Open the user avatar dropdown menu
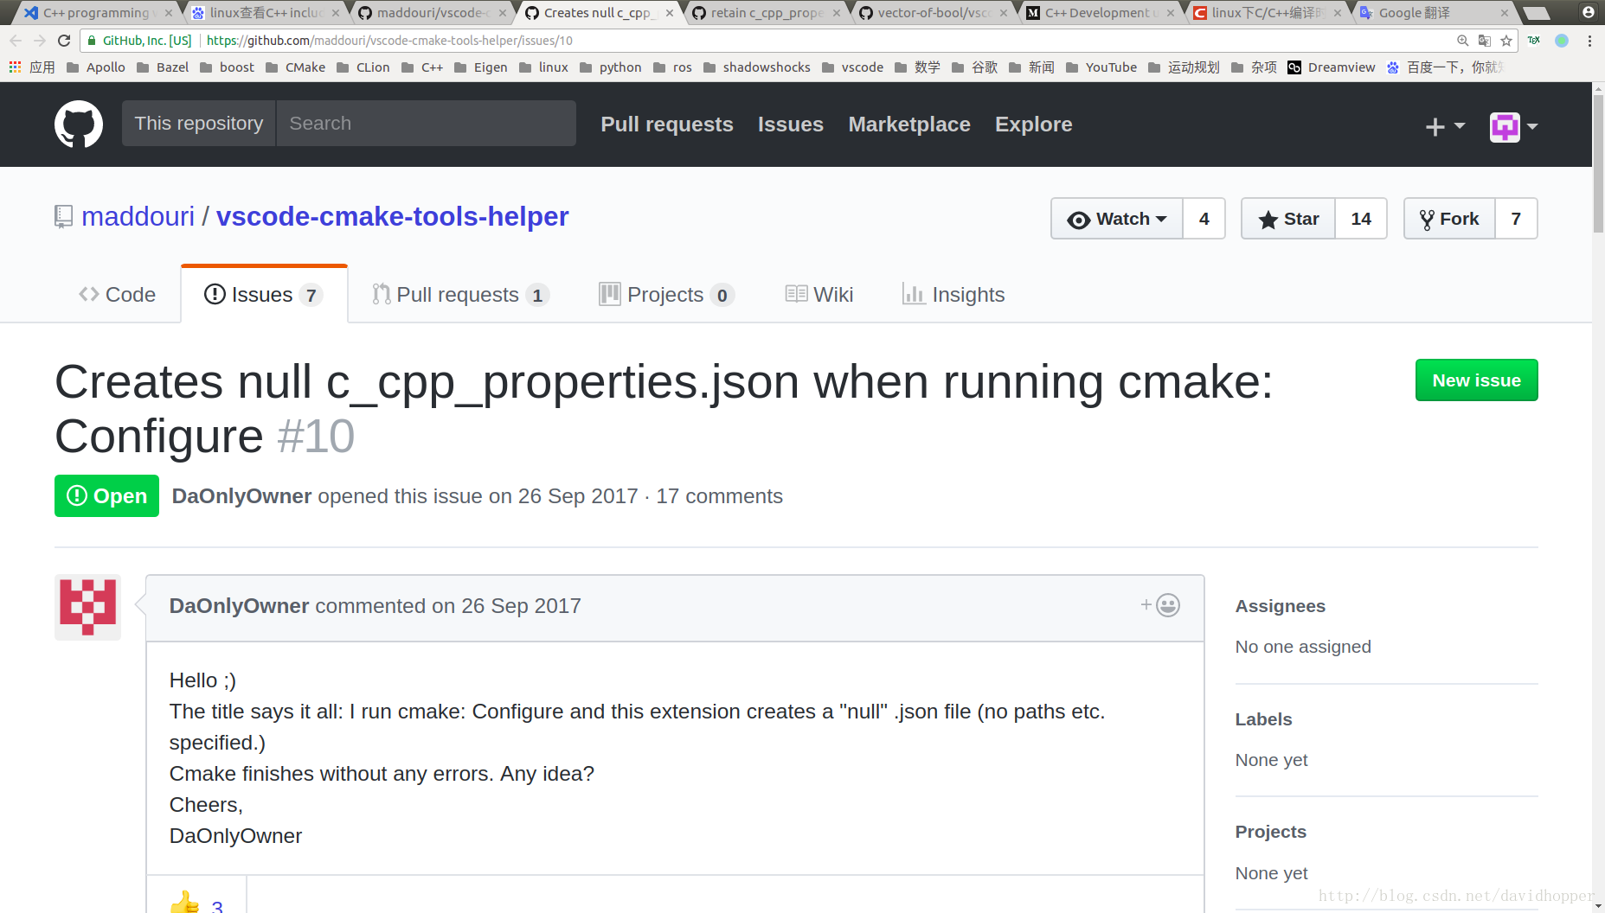The image size is (1605, 913). click(1513, 126)
